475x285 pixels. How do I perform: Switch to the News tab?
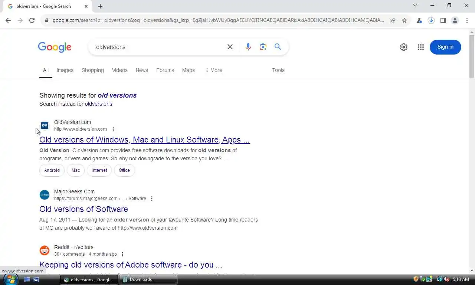click(x=142, y=70)
